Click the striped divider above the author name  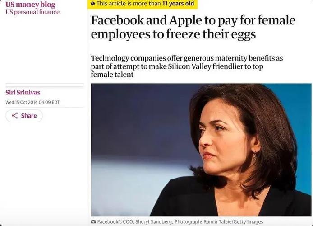44,85
